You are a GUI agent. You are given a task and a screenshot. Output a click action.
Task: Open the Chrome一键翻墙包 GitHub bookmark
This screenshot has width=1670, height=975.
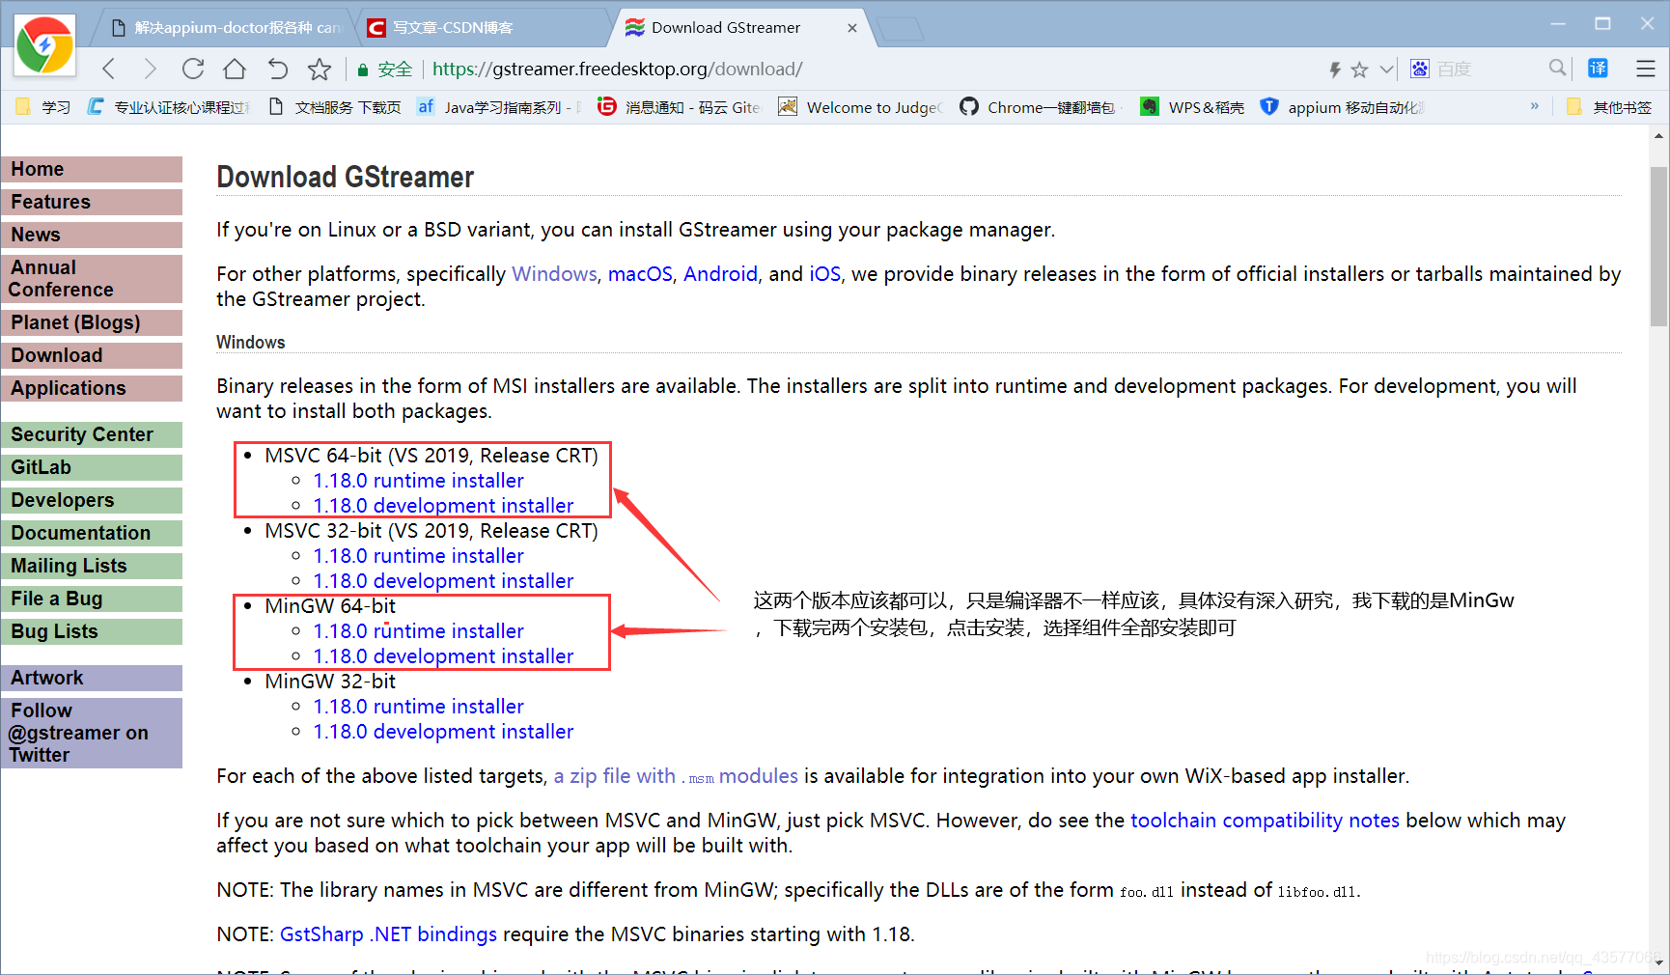[1042, 107]
